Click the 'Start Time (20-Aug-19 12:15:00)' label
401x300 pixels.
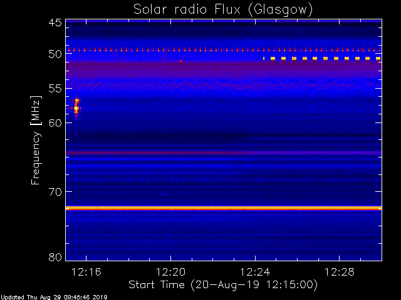coord(223,284)
